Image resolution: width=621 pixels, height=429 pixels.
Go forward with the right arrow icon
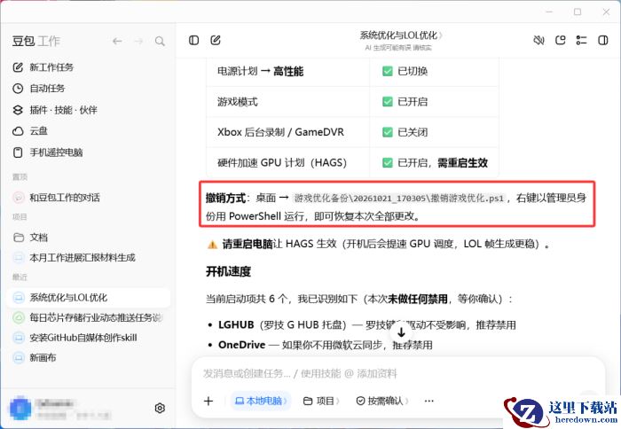tap(138, 41)
